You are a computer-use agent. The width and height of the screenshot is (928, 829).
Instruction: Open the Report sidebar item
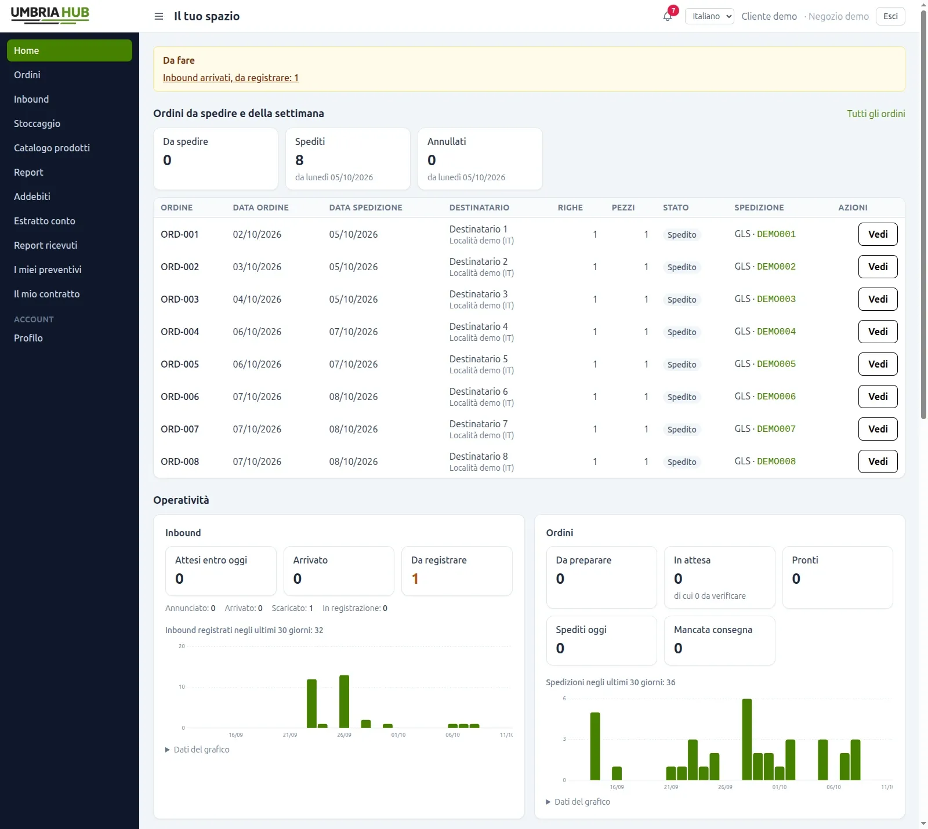tap(70, 172)
